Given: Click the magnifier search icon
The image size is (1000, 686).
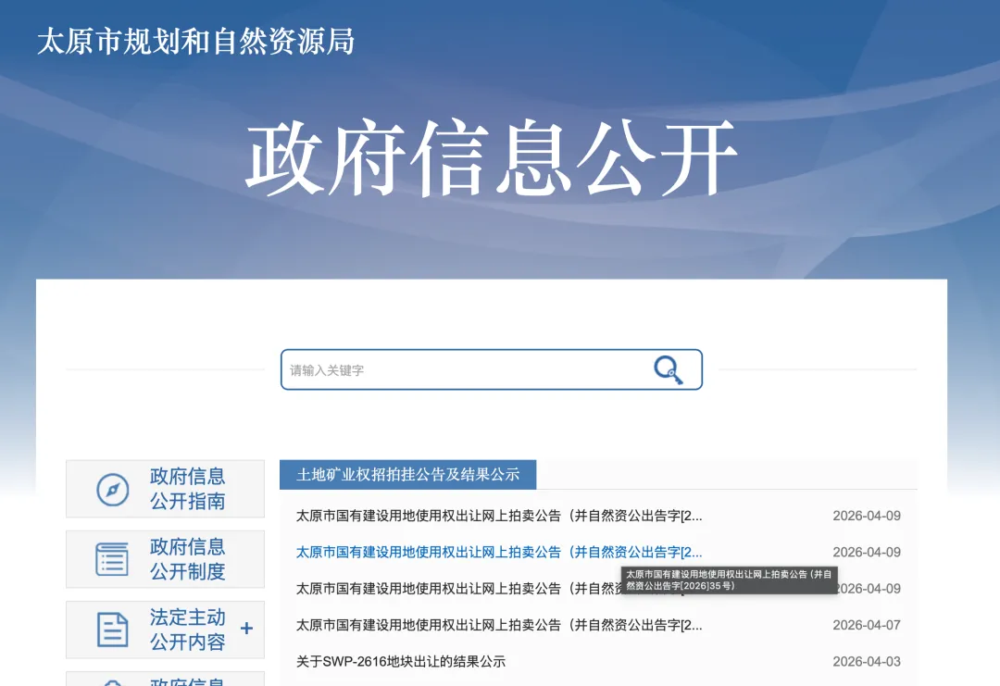Looking at the screenshot, I should [x=668, y=369].
